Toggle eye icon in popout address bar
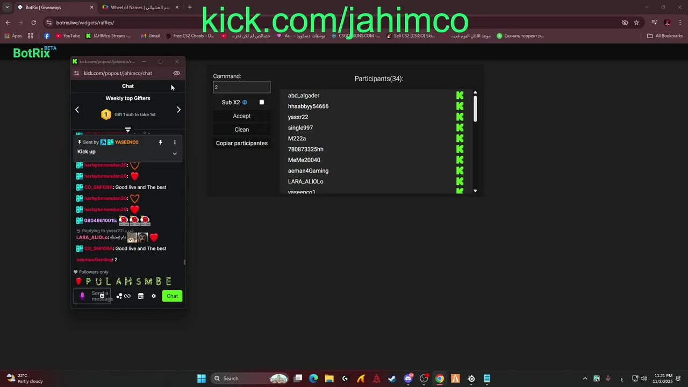 tap(176, 73)
